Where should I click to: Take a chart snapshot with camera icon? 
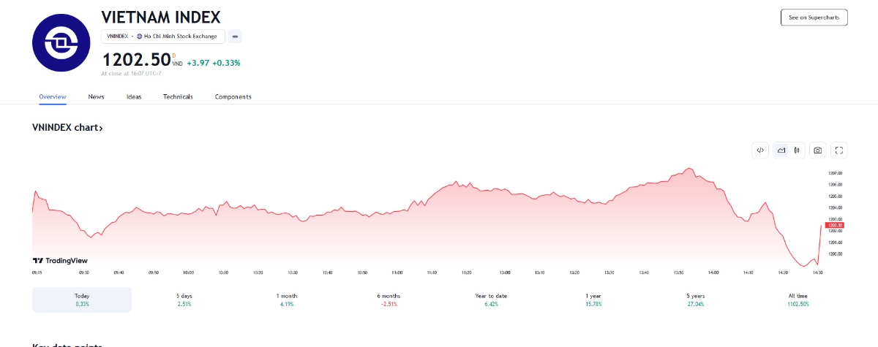(818, 150)
